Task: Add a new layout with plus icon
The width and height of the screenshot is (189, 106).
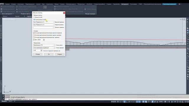Action: click(14, 101)
